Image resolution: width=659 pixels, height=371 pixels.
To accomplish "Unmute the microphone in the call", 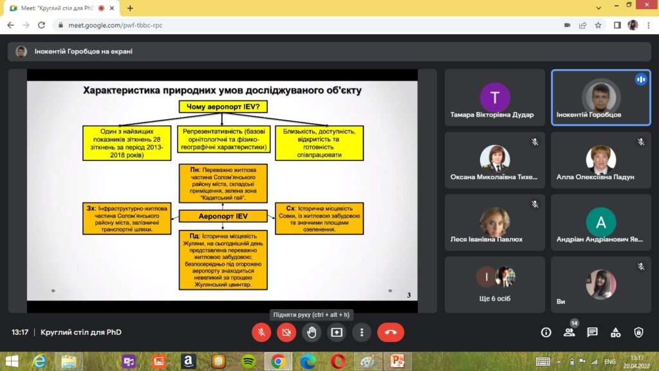I will coord(261,332).
